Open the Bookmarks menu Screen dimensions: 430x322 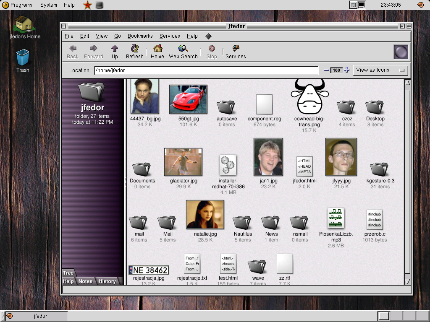click(x=140, y=36)
